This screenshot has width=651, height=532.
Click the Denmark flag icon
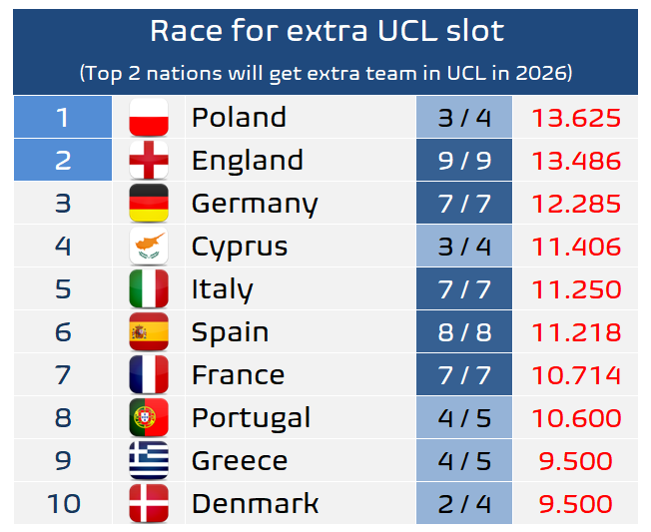149,504
